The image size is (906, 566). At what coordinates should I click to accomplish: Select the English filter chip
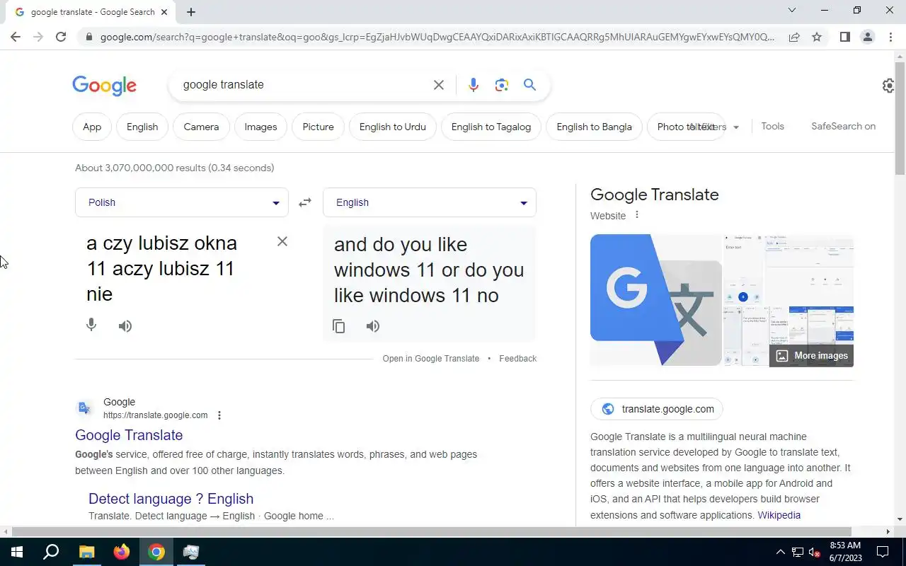click(x=142, y=127)
